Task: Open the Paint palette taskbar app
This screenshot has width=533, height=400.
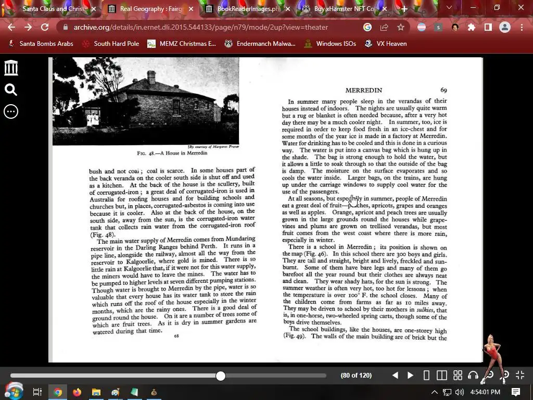Action: pyautogui.click(x=115, y=392)
